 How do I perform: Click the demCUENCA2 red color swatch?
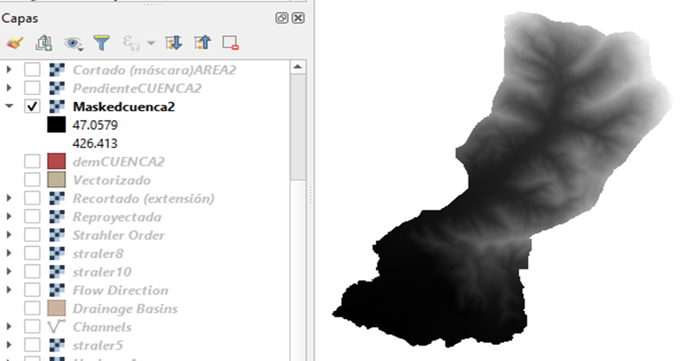(x=56, y=161)
